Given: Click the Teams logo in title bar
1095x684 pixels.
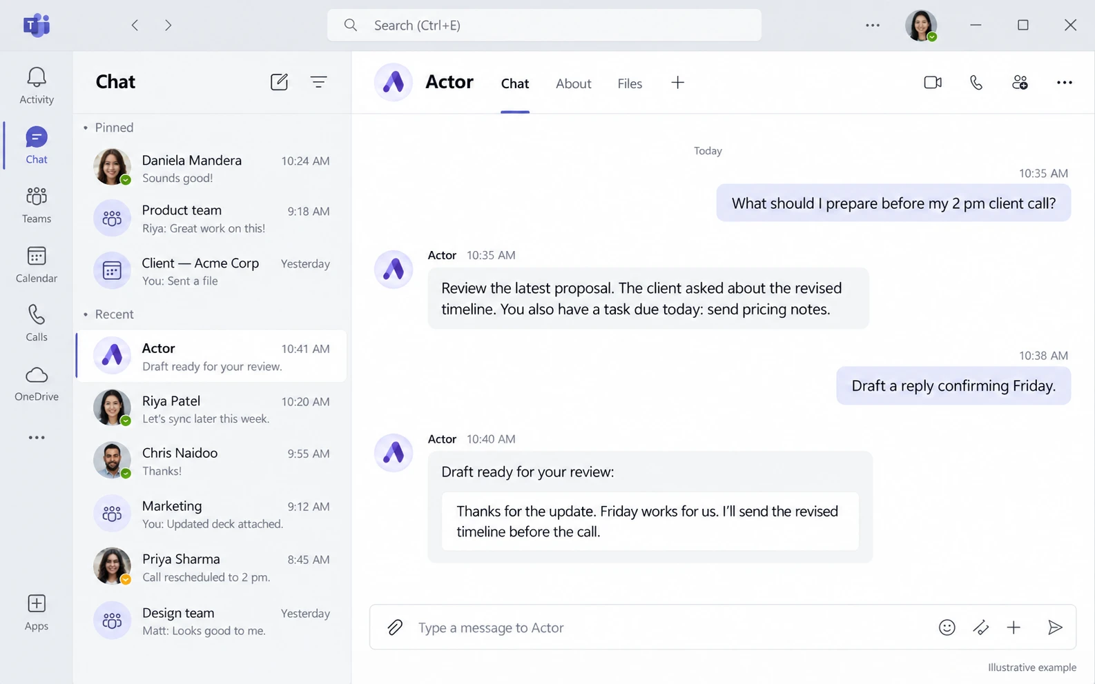Looking at the screenshot, I should 37,26.
